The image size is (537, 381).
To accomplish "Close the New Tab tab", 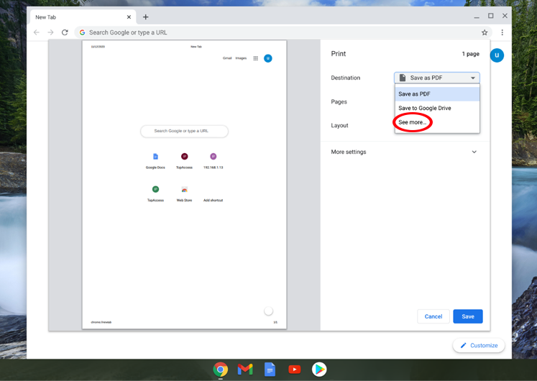I will pyautogui.click(x=129, y=17).
